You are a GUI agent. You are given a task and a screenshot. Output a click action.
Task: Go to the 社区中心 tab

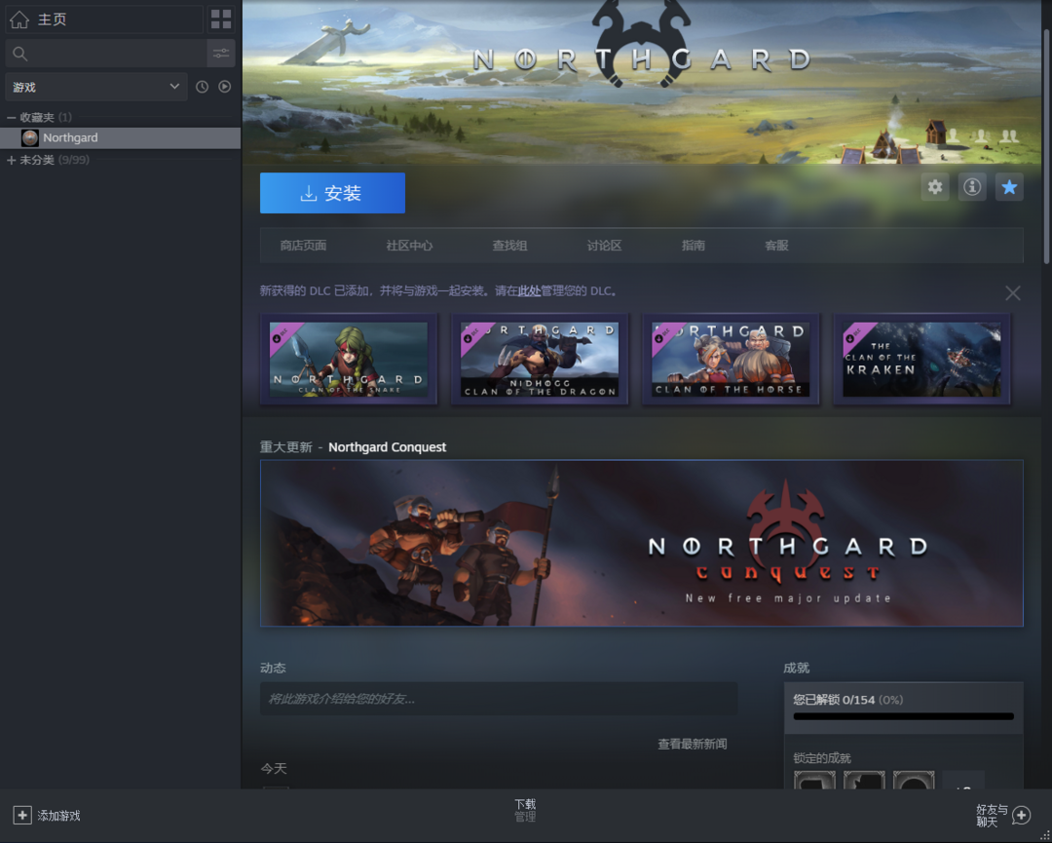[x=409, y=246]
